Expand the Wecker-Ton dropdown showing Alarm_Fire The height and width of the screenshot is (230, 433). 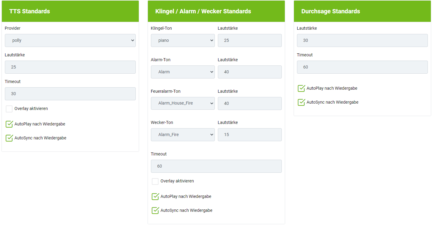pos(183,135)
